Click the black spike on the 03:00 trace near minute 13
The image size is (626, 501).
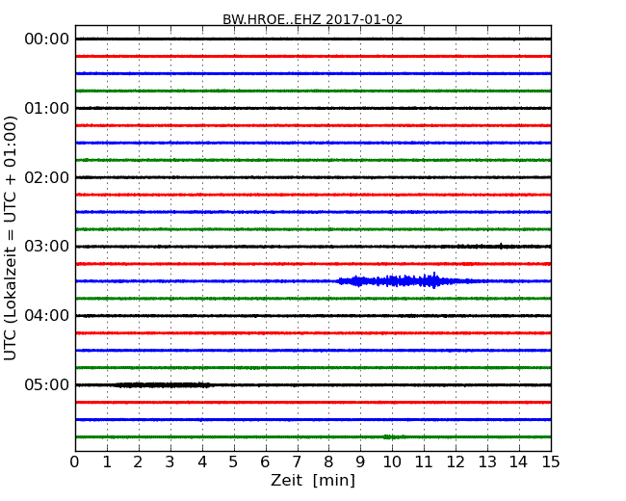tap(501, 246)
